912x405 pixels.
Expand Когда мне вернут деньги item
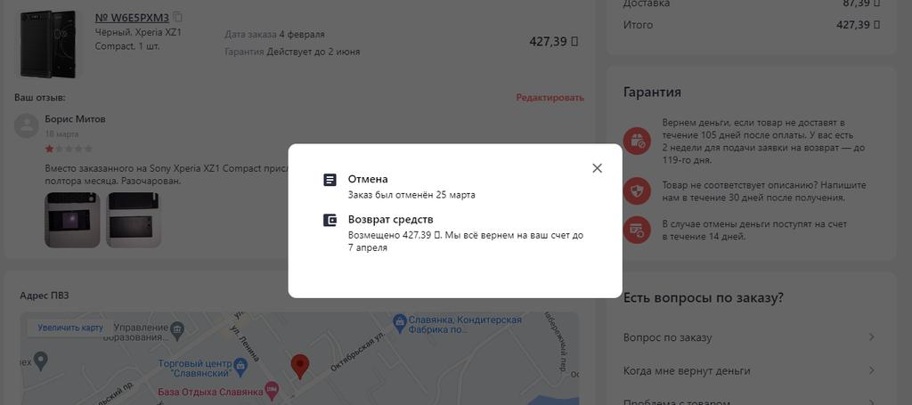point(749,370)
